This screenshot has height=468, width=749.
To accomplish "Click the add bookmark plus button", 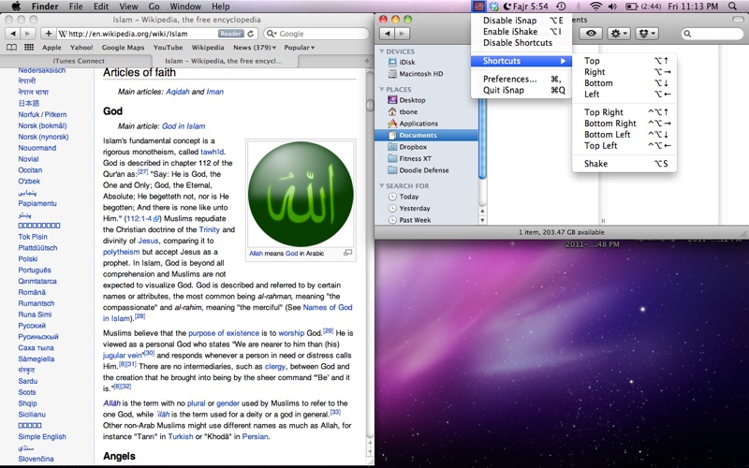I will click(48, 33).
